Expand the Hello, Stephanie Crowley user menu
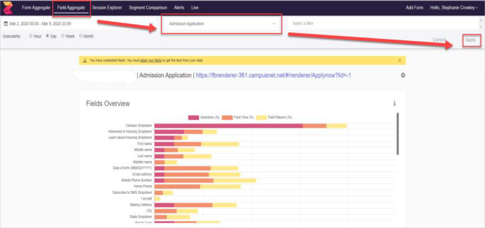 (x=453, y=8)
